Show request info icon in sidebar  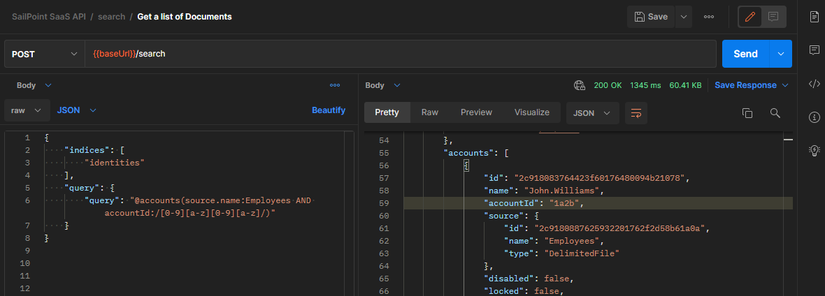(814, 117)
